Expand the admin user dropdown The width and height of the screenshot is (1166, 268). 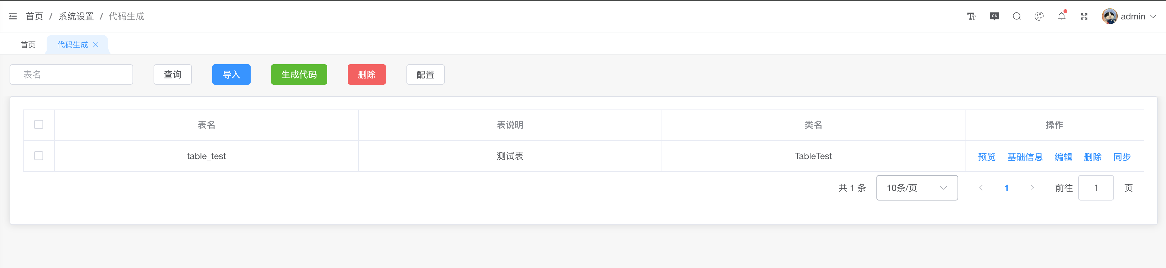1153,16
